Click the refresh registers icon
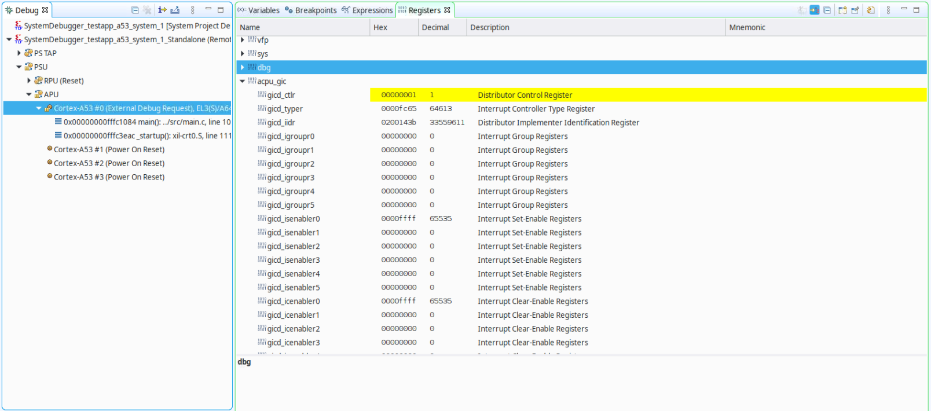 coord(871,10)
